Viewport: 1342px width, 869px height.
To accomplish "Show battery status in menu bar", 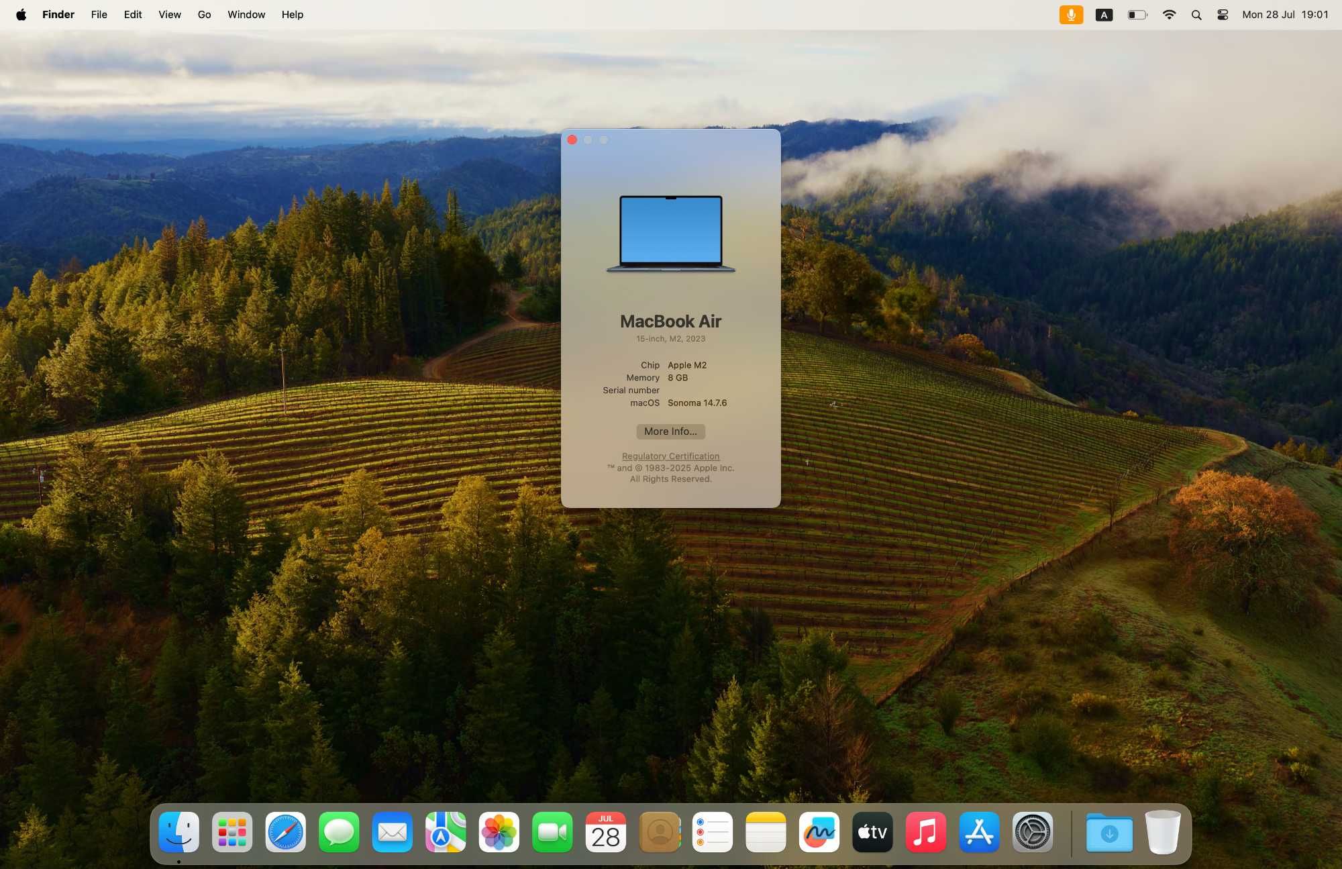I will click(1137, 14).
